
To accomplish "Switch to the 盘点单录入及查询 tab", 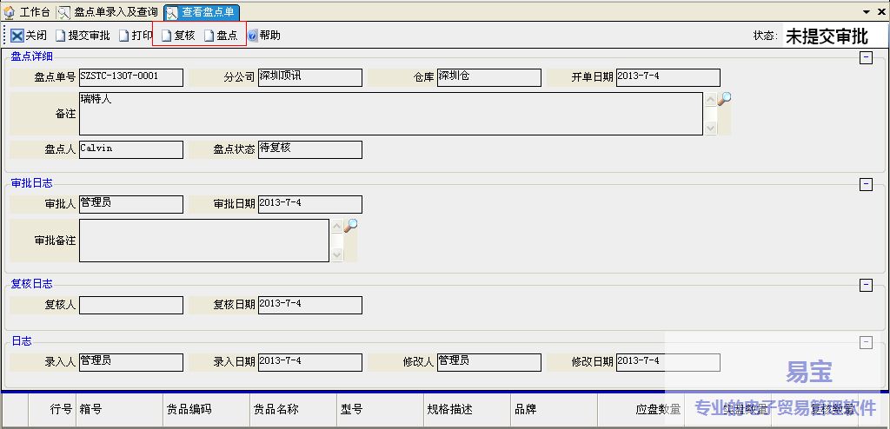I will [108, 12].
